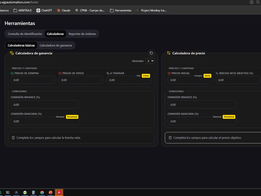261x196 pixels.
Task: Open the green round taskbar app
Action: click(25, 193)
